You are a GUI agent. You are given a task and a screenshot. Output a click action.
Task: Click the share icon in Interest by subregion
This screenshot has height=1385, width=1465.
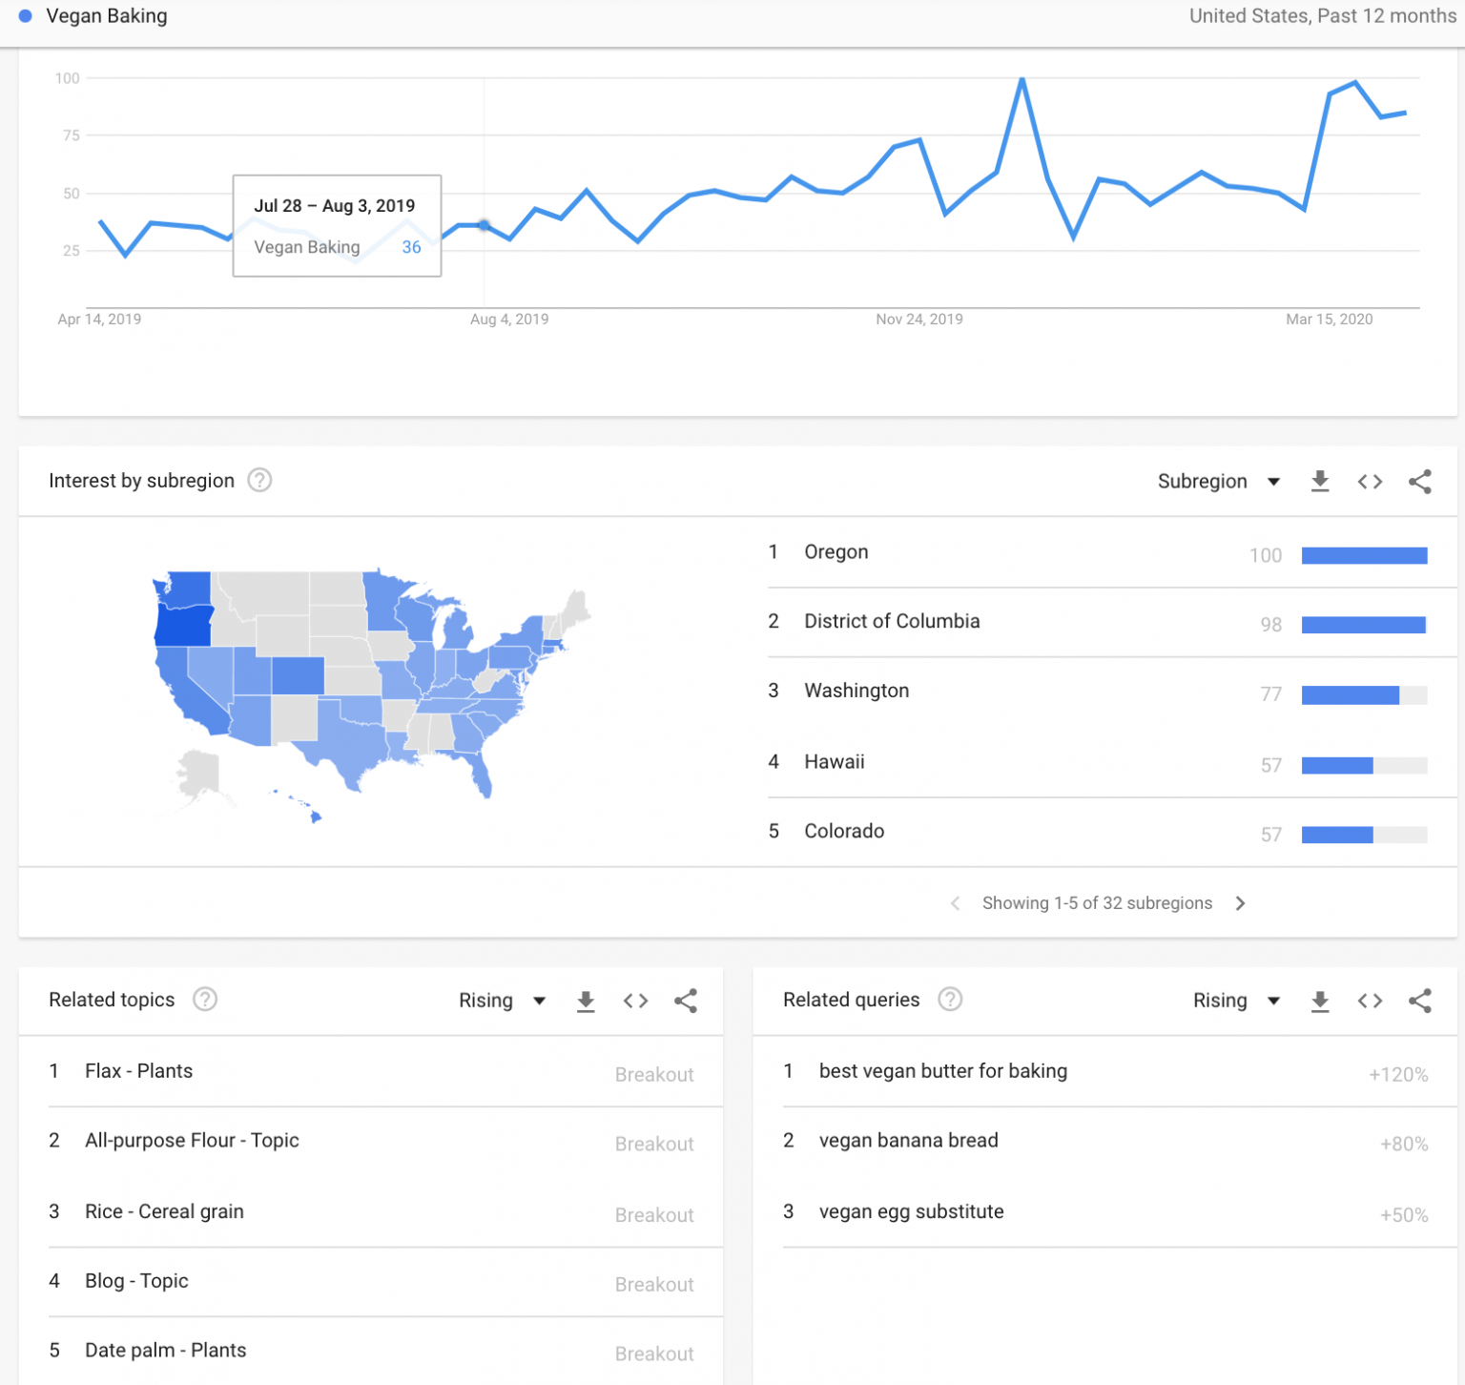(x=1419, y=482)
